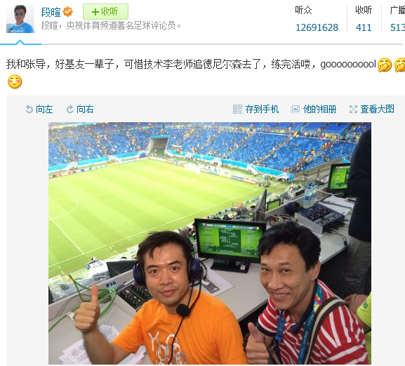The image size is (405, 366).
Task: Open the 听众 count 12691628
Action: pos(317,27)
